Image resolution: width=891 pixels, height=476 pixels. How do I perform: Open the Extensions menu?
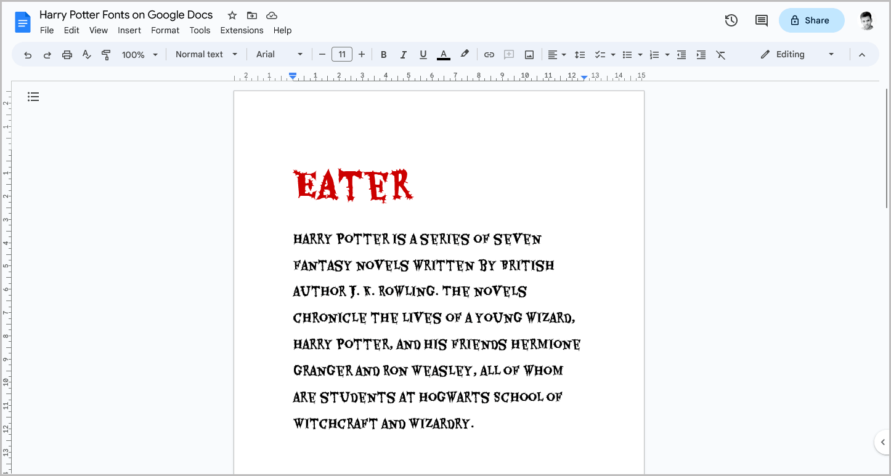coord(242,30)
